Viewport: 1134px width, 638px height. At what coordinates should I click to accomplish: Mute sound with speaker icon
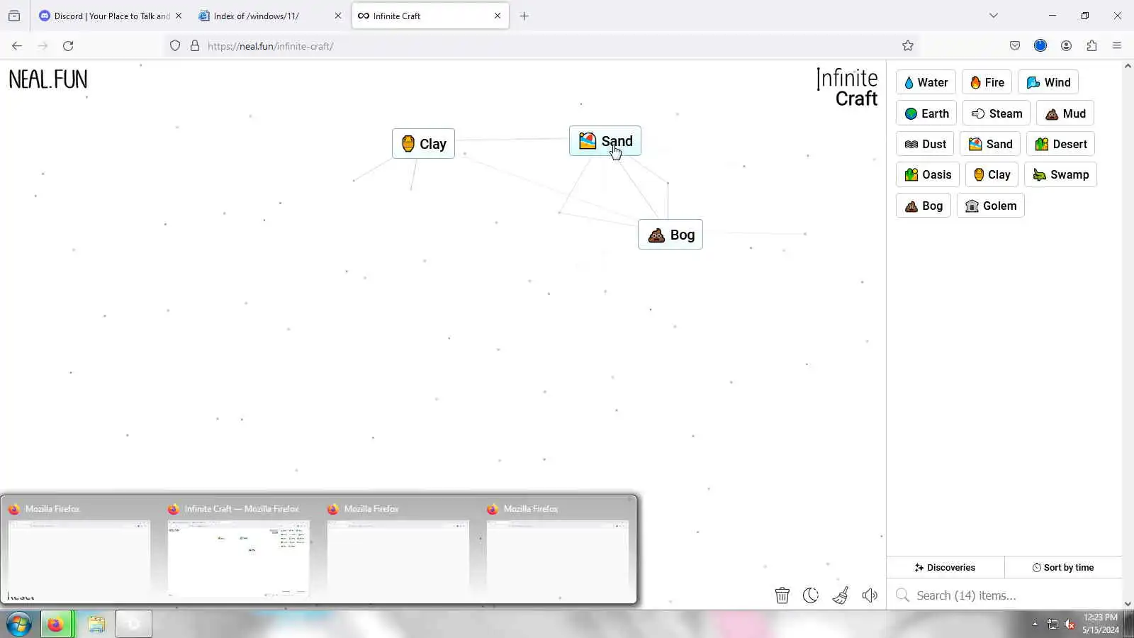pyautogui.click(x=870, y=595)
